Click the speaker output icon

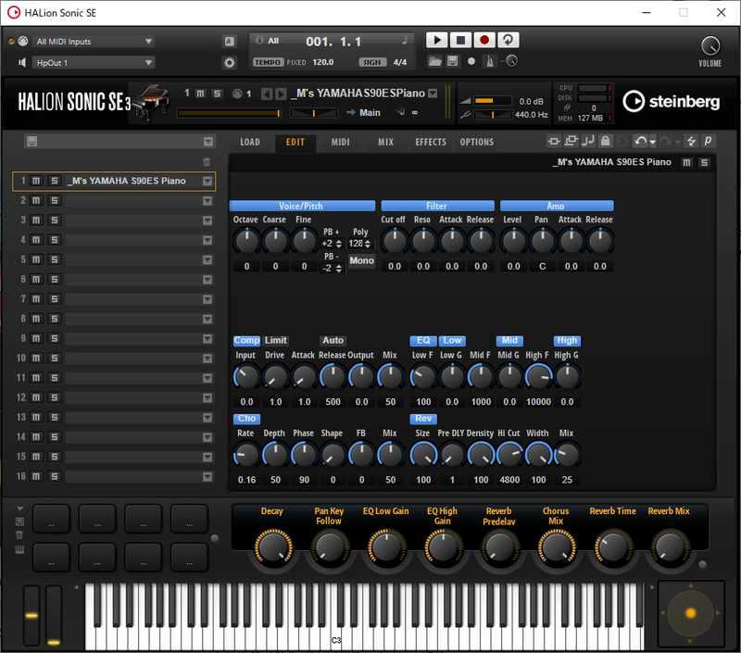click(21, 62)
